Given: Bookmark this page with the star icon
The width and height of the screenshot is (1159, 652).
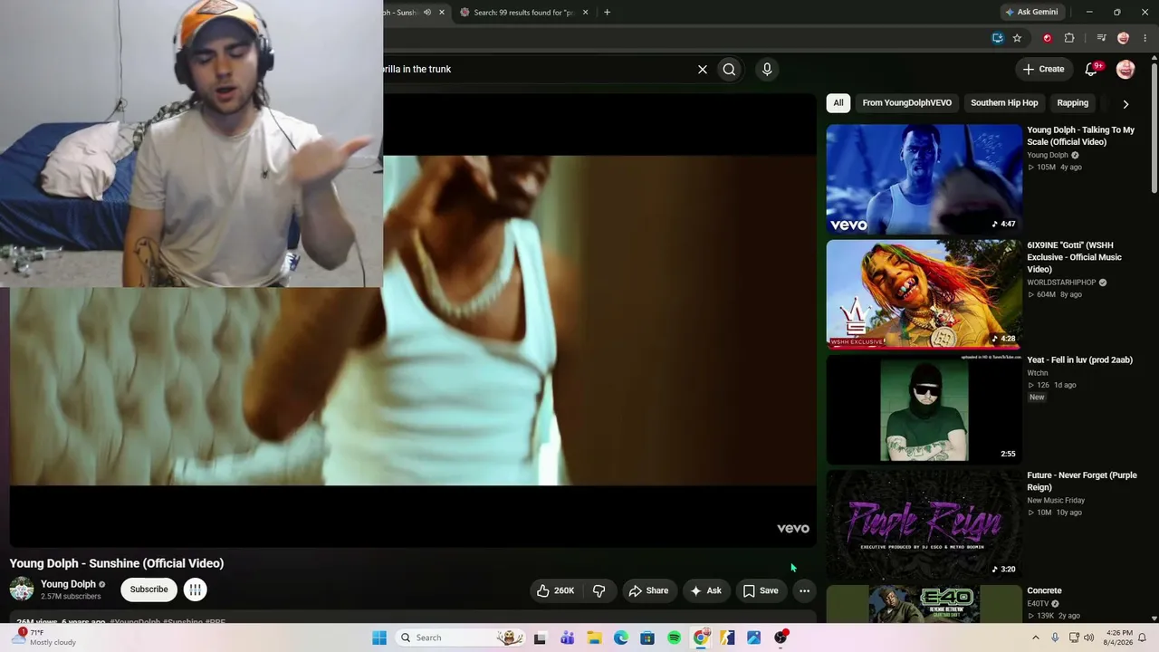Looking at the screenshot, I should (x=1017, y=38).
